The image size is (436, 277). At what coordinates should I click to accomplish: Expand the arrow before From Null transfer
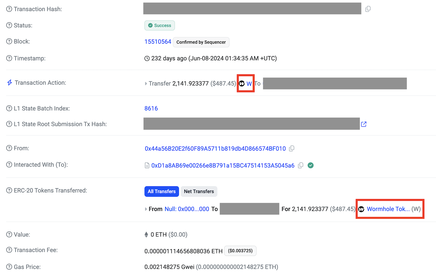pyautogui.click(x=146, y=209)
